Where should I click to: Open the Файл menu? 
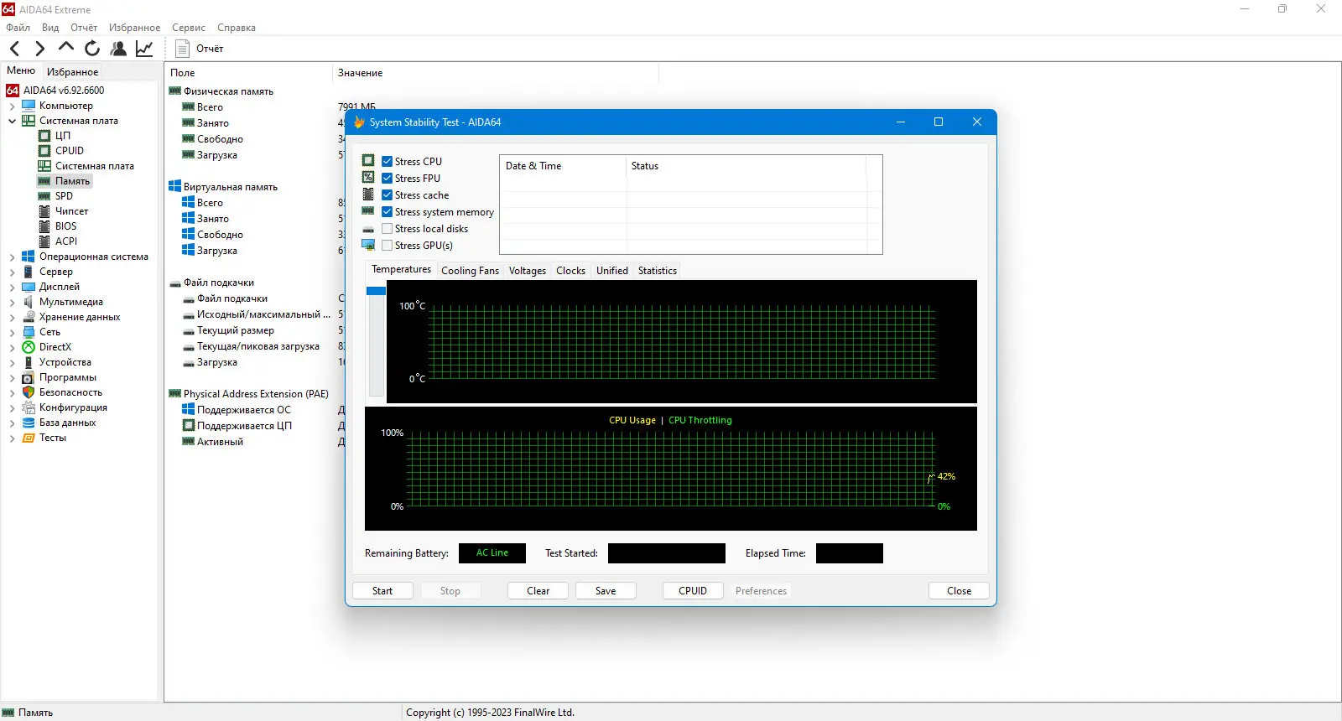(18, 28)
